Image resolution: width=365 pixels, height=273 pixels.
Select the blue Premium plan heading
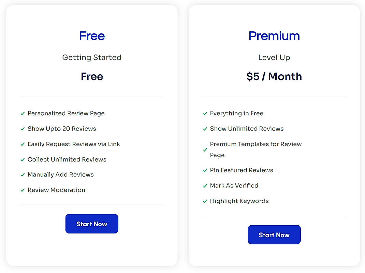[274, 36]
